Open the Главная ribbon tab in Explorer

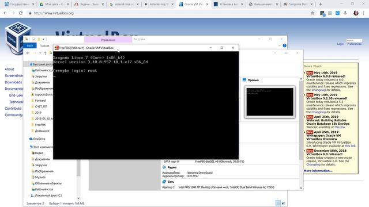[44, 45]
